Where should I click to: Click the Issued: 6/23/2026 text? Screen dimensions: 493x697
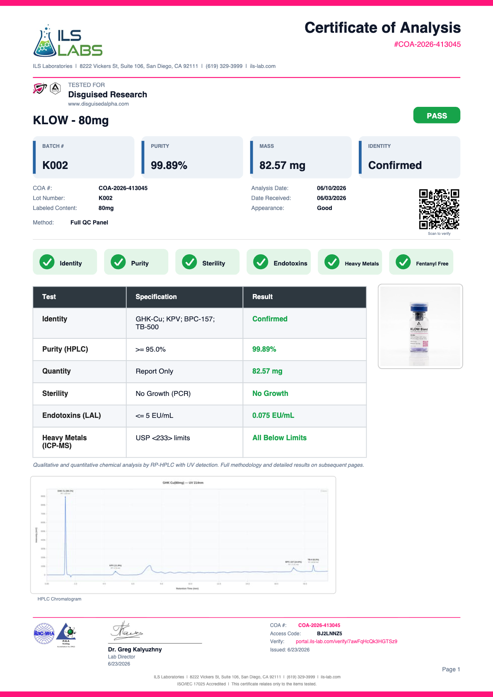point(290,650)
